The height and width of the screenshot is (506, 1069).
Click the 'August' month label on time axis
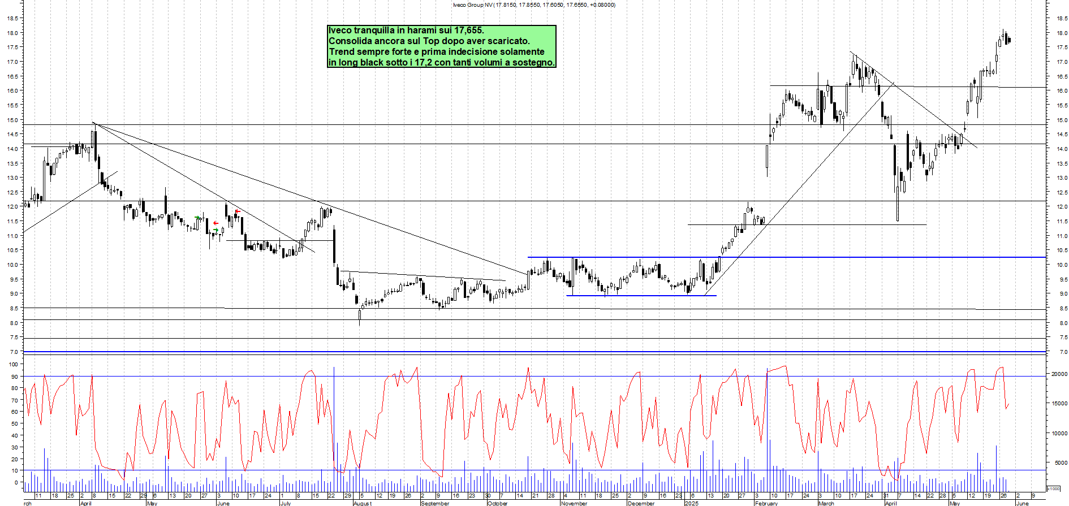363,503
